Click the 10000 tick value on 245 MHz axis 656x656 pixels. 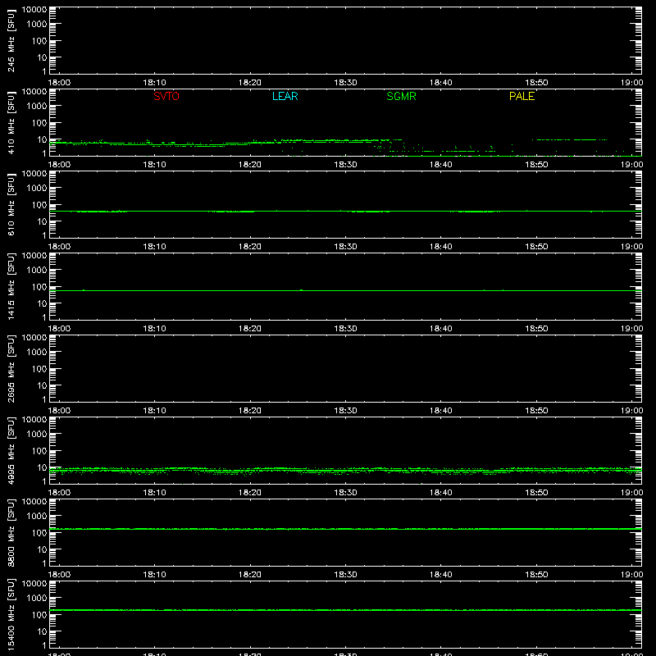(x=34, y=10)
